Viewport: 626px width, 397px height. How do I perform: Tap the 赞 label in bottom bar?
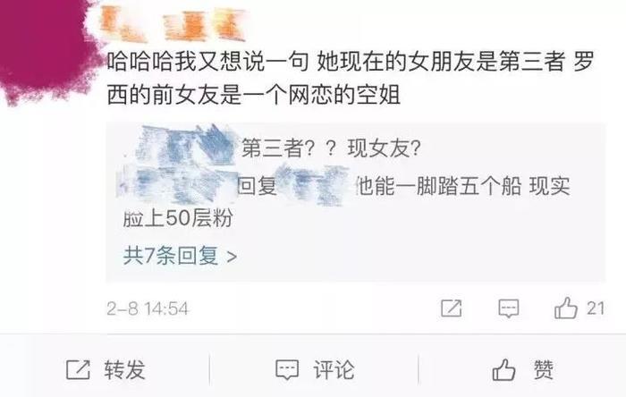point(544,369)
